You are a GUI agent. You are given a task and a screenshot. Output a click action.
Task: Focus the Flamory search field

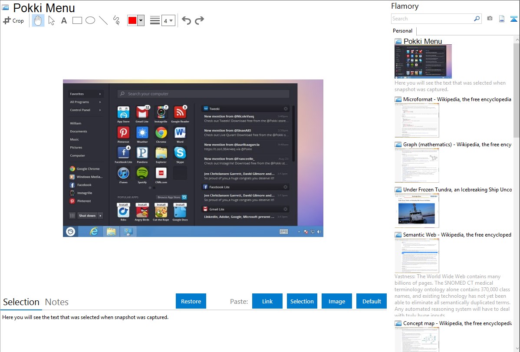tap(432, 19)
